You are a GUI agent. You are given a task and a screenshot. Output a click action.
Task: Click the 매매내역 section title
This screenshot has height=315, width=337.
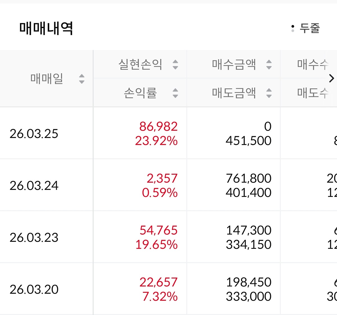pos(46,28)
